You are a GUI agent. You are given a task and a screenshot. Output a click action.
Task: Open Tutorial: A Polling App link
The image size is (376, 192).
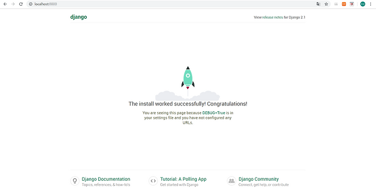[183, 179]
